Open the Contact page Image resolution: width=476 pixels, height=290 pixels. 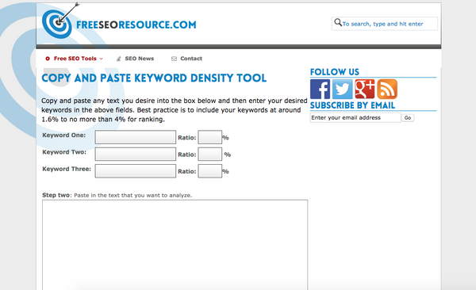tap(191, 59)
